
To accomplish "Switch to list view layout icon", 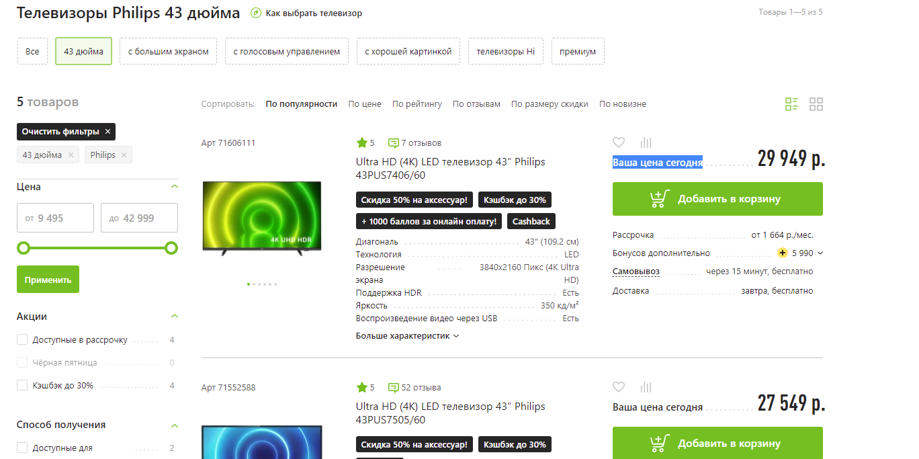I will coord(792,104).
